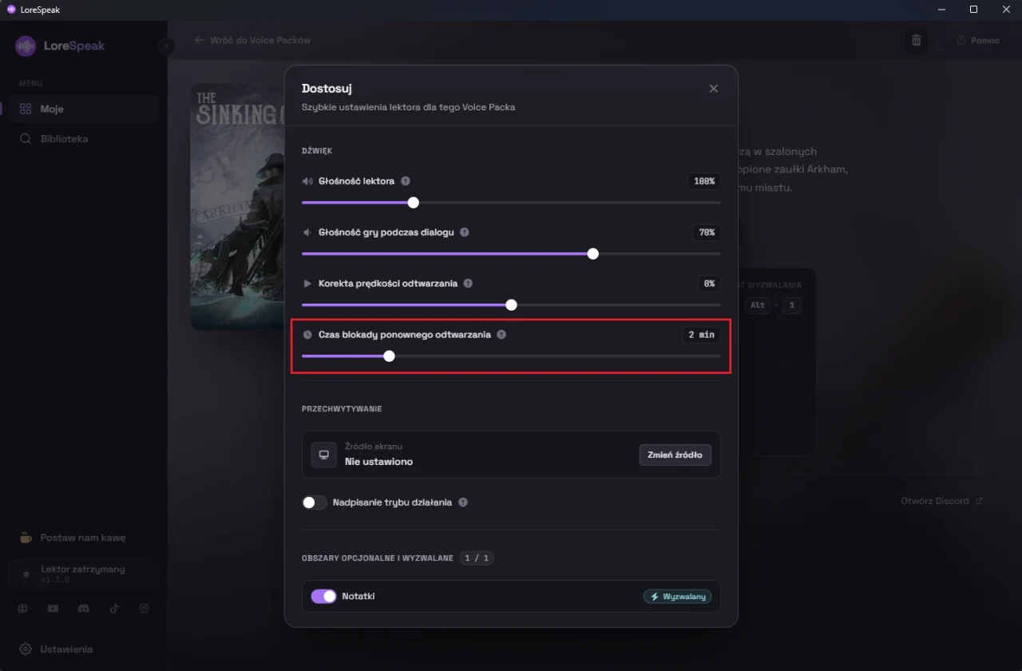Image resolution: width=1022 pixels, height=671 pixels.
Task: Click the trash delete icon in the top bar
Action: (x=917, y=40)
